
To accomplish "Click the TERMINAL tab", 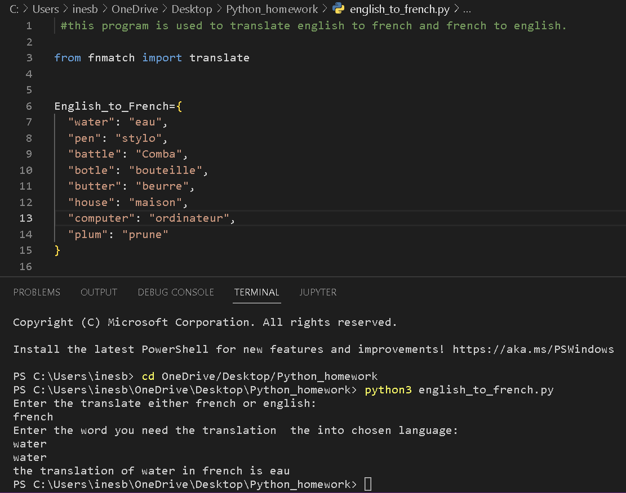I will point(256,292).
